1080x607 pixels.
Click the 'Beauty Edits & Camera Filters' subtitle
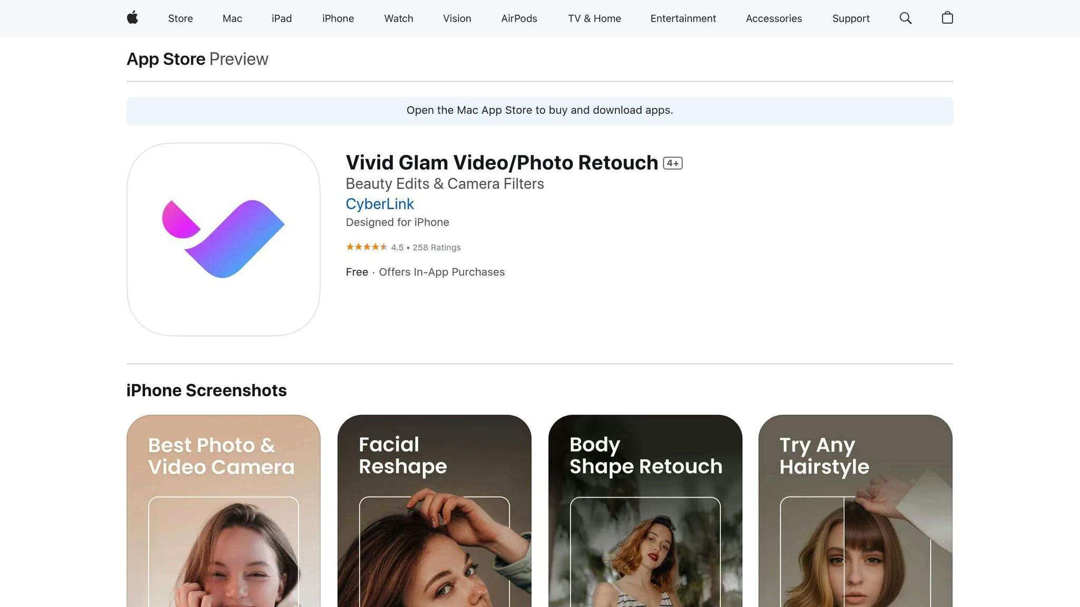tap(445, 184)
